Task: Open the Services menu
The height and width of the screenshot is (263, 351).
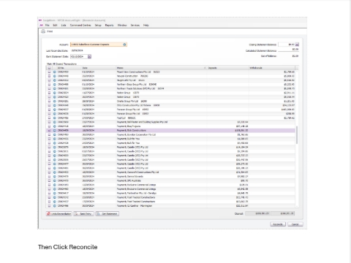Action: pyautogui.click(x=135, y=25)
